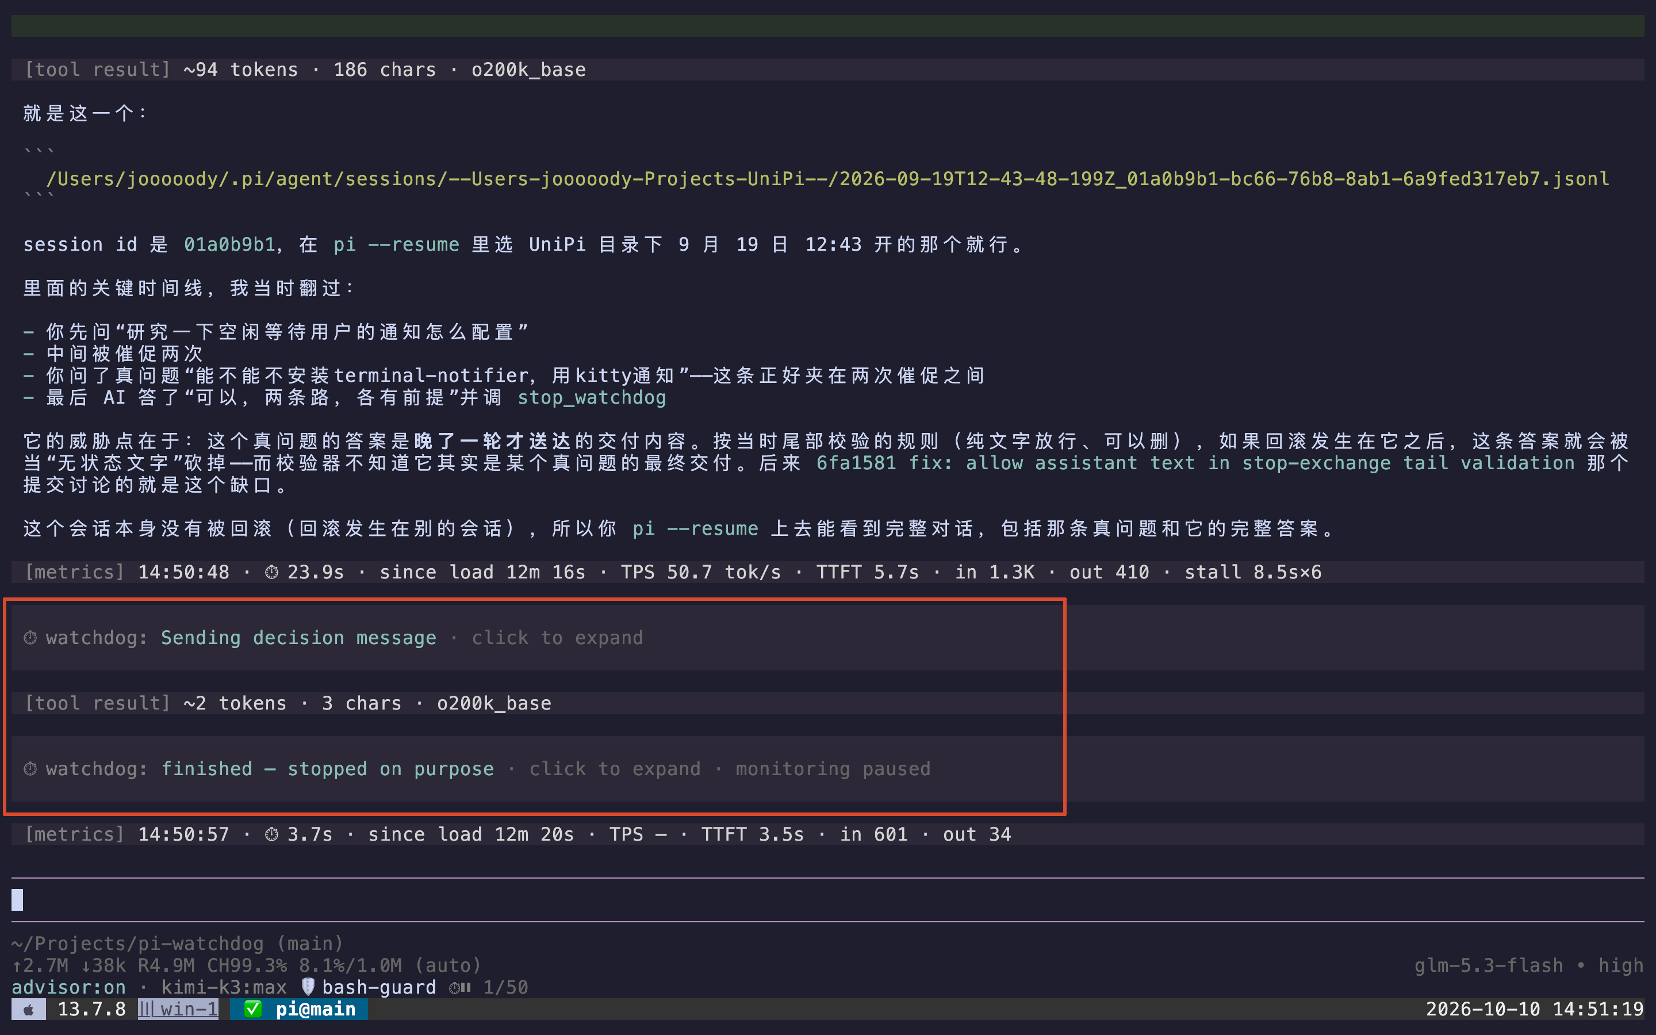This screenshot has width=1656, height=1035.
Task: Click the window icon on the win-1 tab
Action: pyautogui.click(x=147, y=1009)
